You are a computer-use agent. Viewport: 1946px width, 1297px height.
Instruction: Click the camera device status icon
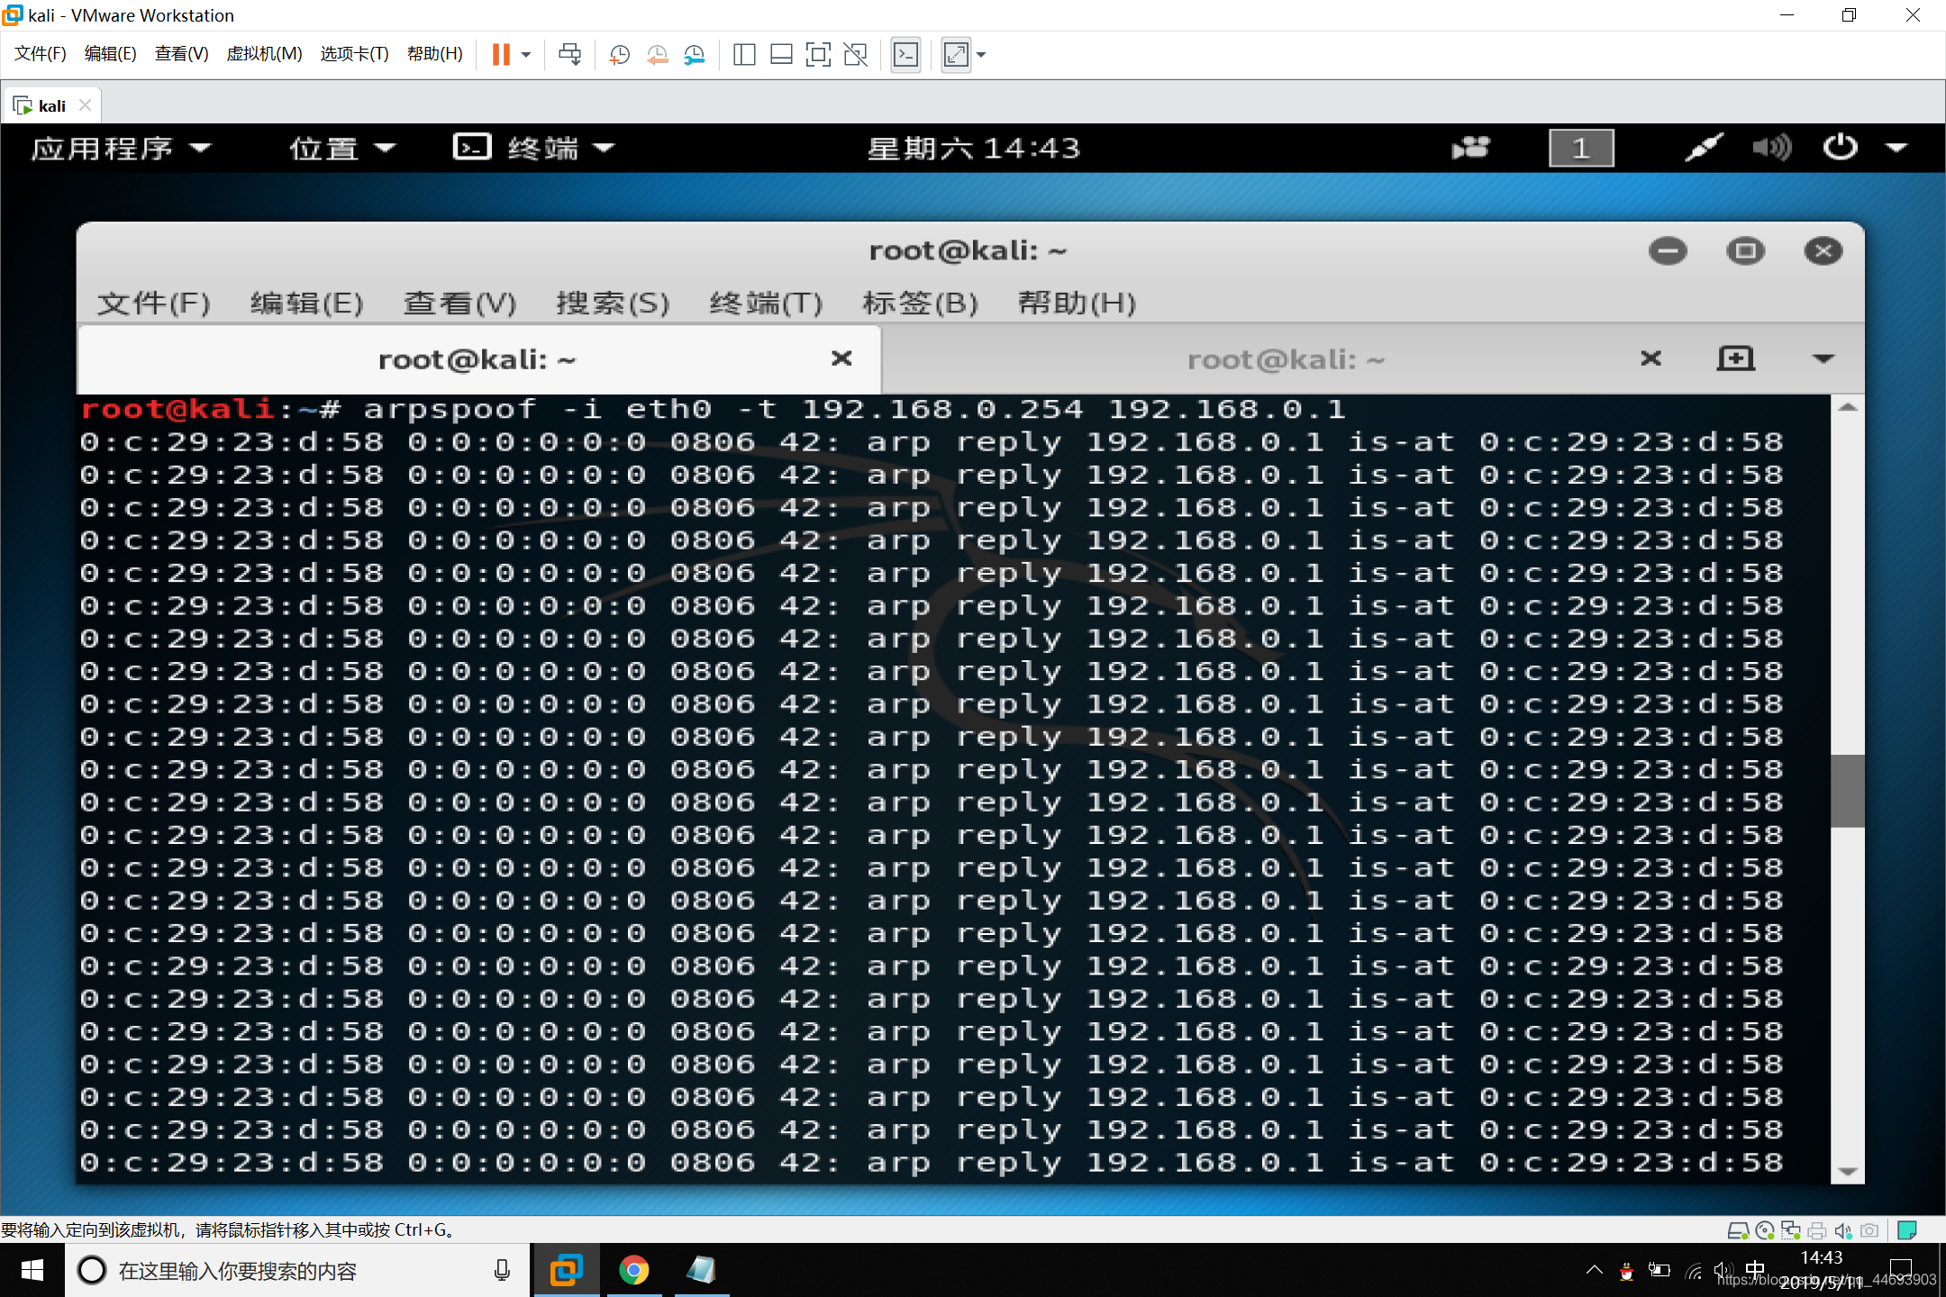[x=1869, y=1230]
